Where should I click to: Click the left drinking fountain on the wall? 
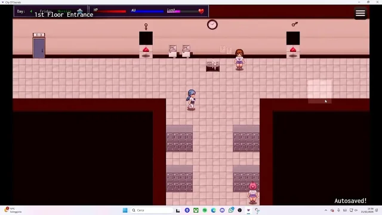coord(172,51)
